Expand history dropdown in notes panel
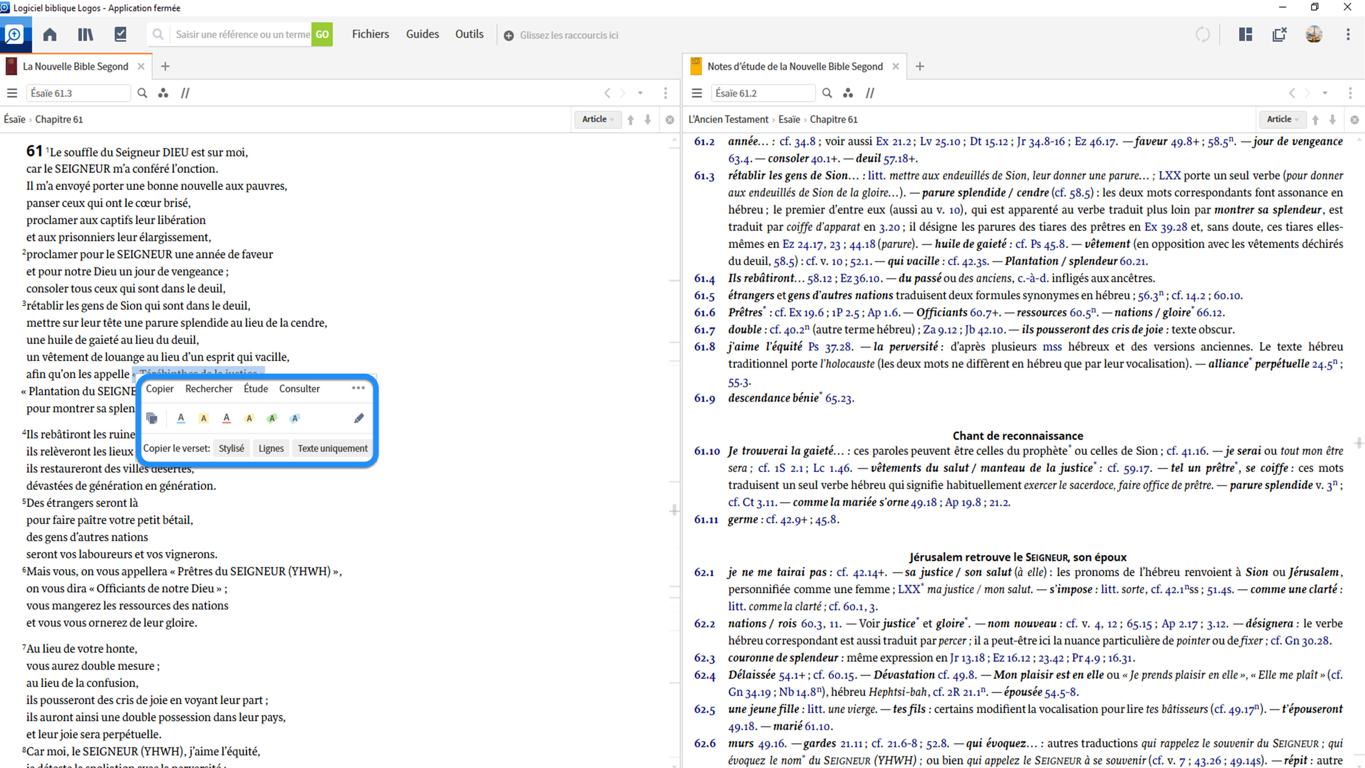This screenshot has width=1365, height=768. pyautogui.click(x=1325, y=93)
